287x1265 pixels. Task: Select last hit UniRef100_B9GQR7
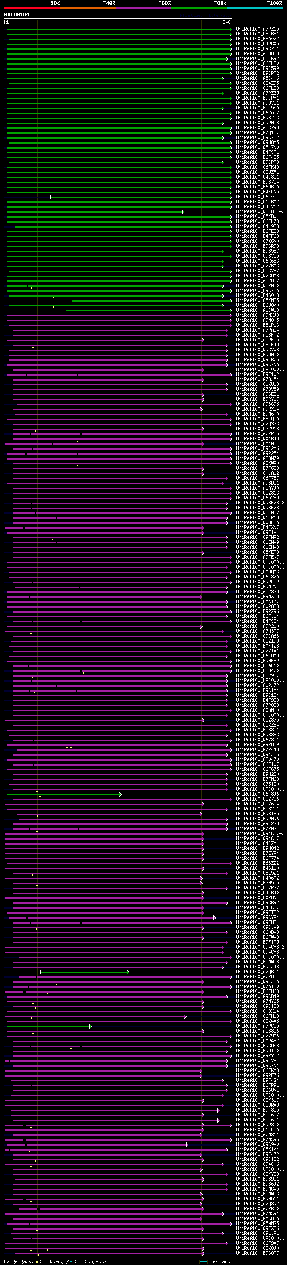(257, 1253)
